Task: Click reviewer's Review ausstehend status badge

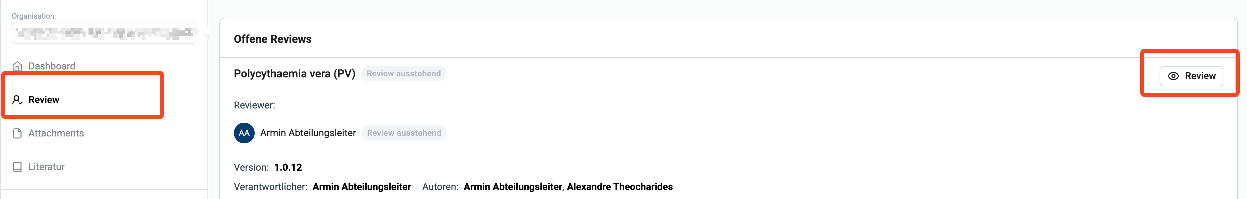Action: tap(404, 133)
